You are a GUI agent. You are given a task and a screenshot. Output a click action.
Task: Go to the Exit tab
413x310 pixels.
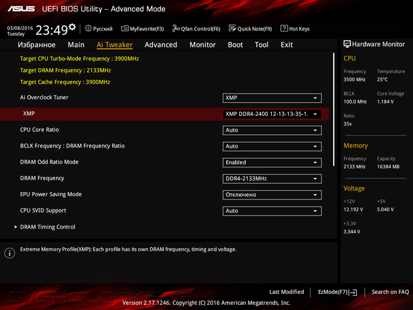(287, 45)
